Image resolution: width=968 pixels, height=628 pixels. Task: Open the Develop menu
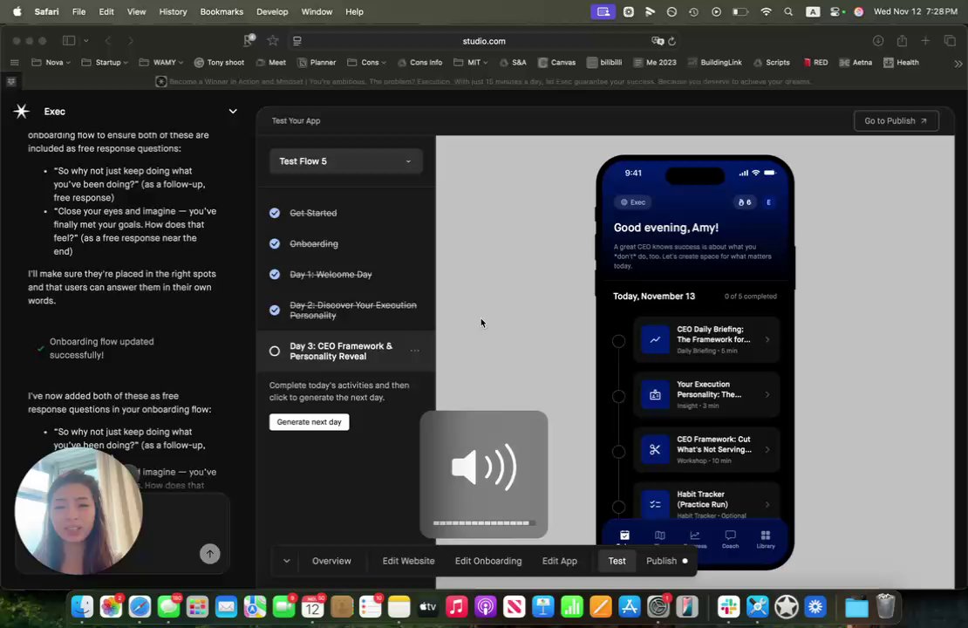pyautogui.click(x=272, y=11)
